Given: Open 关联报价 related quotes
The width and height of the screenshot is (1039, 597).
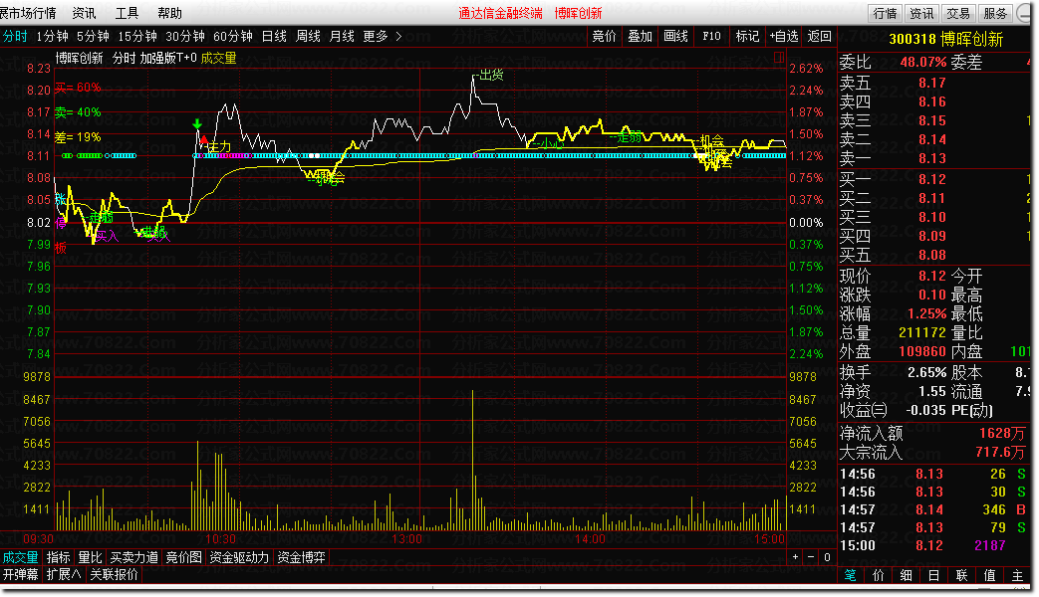Looking at the screenshot, I should click(x=114, y=574).
